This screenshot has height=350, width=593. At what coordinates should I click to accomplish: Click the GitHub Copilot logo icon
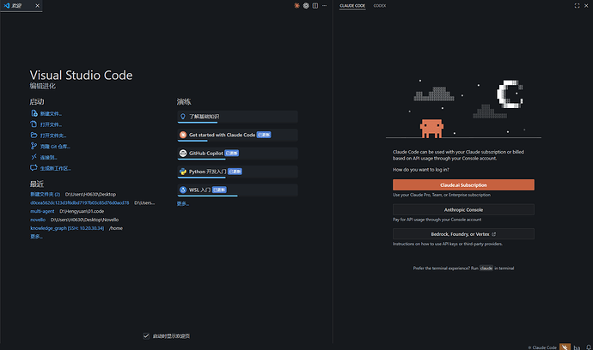click(183, 153)
